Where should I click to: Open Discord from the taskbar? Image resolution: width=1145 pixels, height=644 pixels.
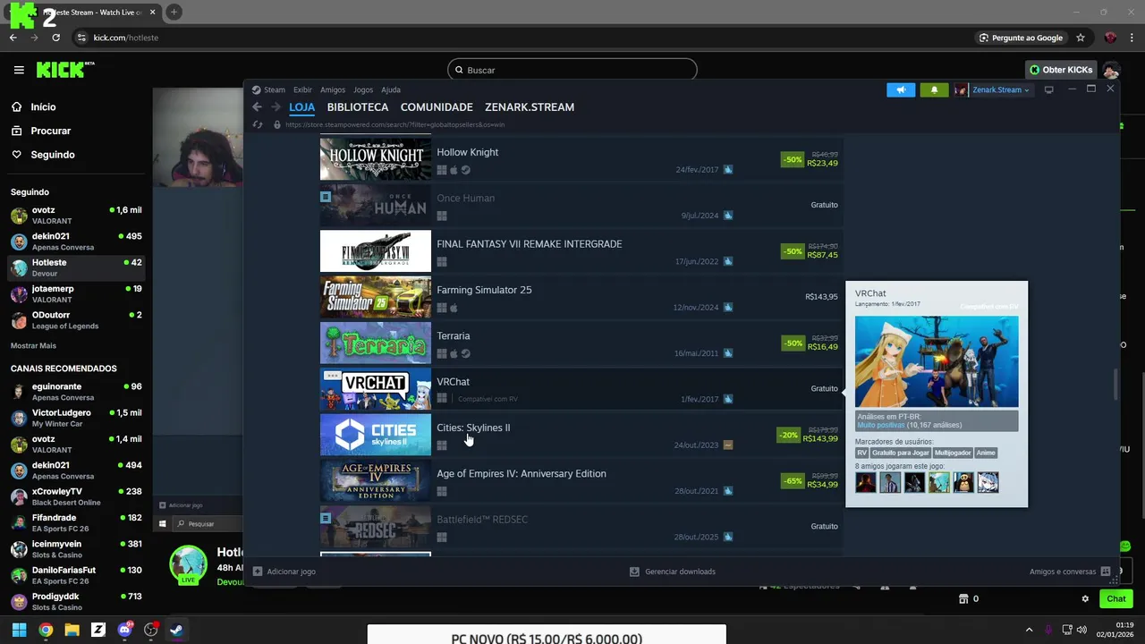point(124,630)
